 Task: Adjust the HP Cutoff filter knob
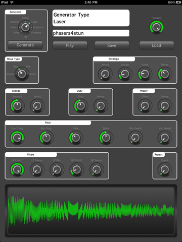pos(77,170)
